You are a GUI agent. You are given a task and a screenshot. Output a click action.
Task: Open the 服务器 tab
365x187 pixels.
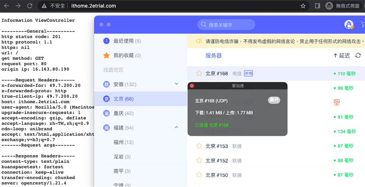click(214, 56)
